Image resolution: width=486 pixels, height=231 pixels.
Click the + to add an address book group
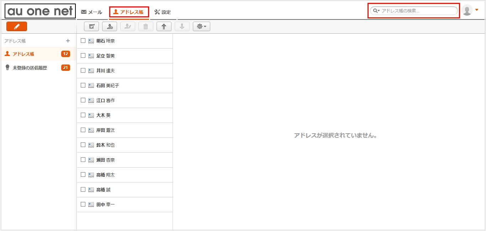(68, 40)
